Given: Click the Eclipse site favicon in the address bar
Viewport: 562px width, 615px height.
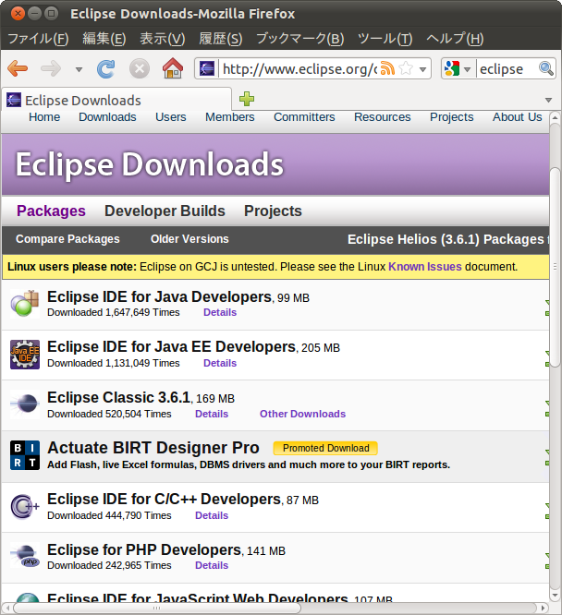Looking at the screenshot, I should click(206, 68).
